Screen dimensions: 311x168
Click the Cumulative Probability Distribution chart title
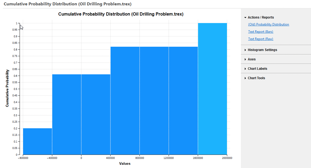tap(121, 14)
